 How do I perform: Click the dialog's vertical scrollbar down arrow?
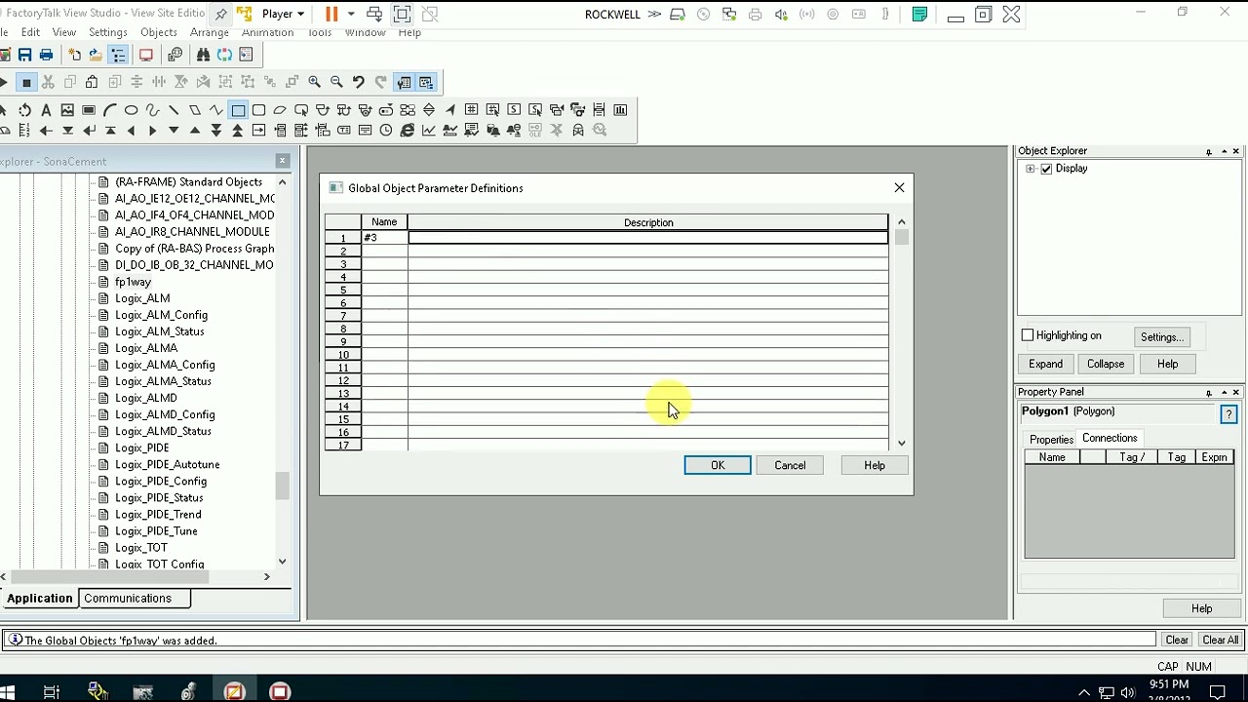pyautogui.click(x=901, y=443)
